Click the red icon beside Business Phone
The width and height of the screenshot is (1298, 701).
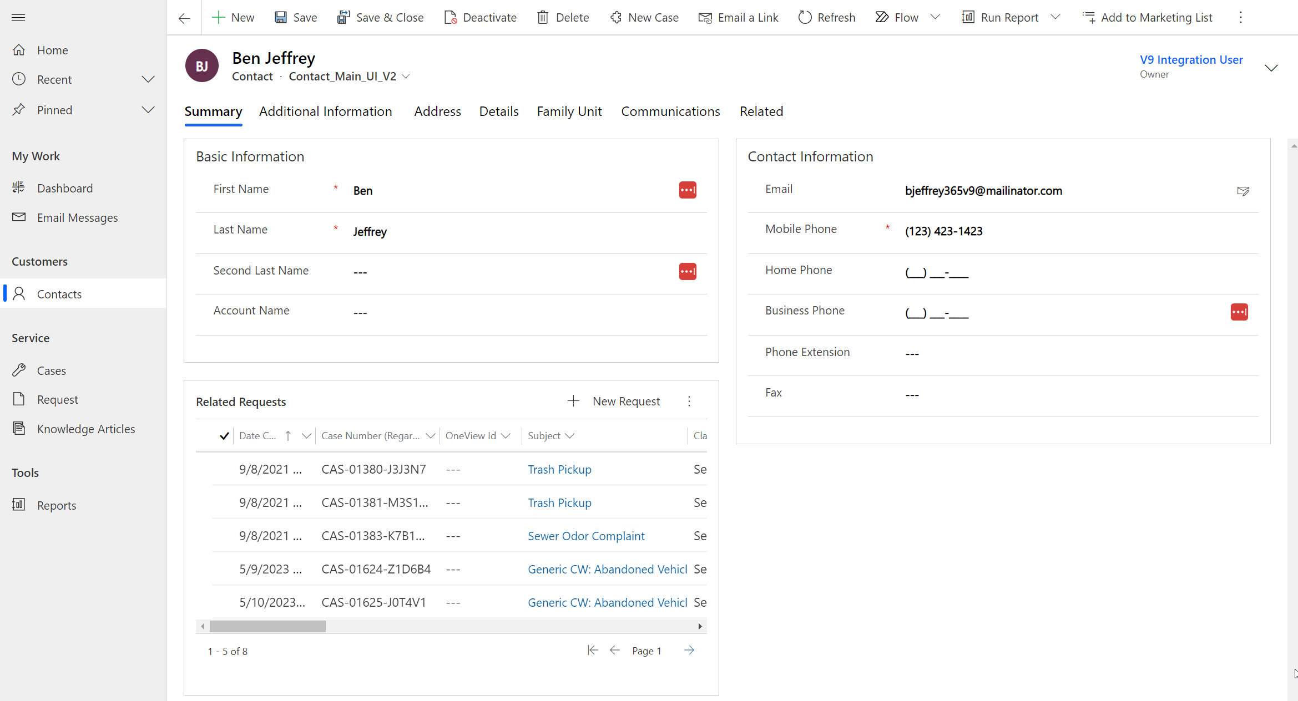pyautogui.click(x=1239, y=312)
